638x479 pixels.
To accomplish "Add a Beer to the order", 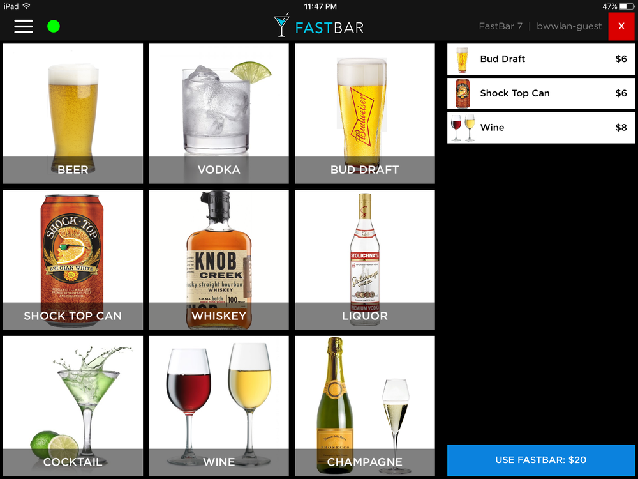I will click(x=73, y=114).
